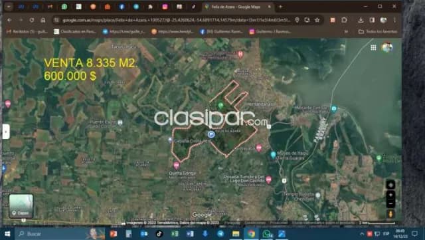
Task: Open Excel from the taskbar
Action: (175, 234)
